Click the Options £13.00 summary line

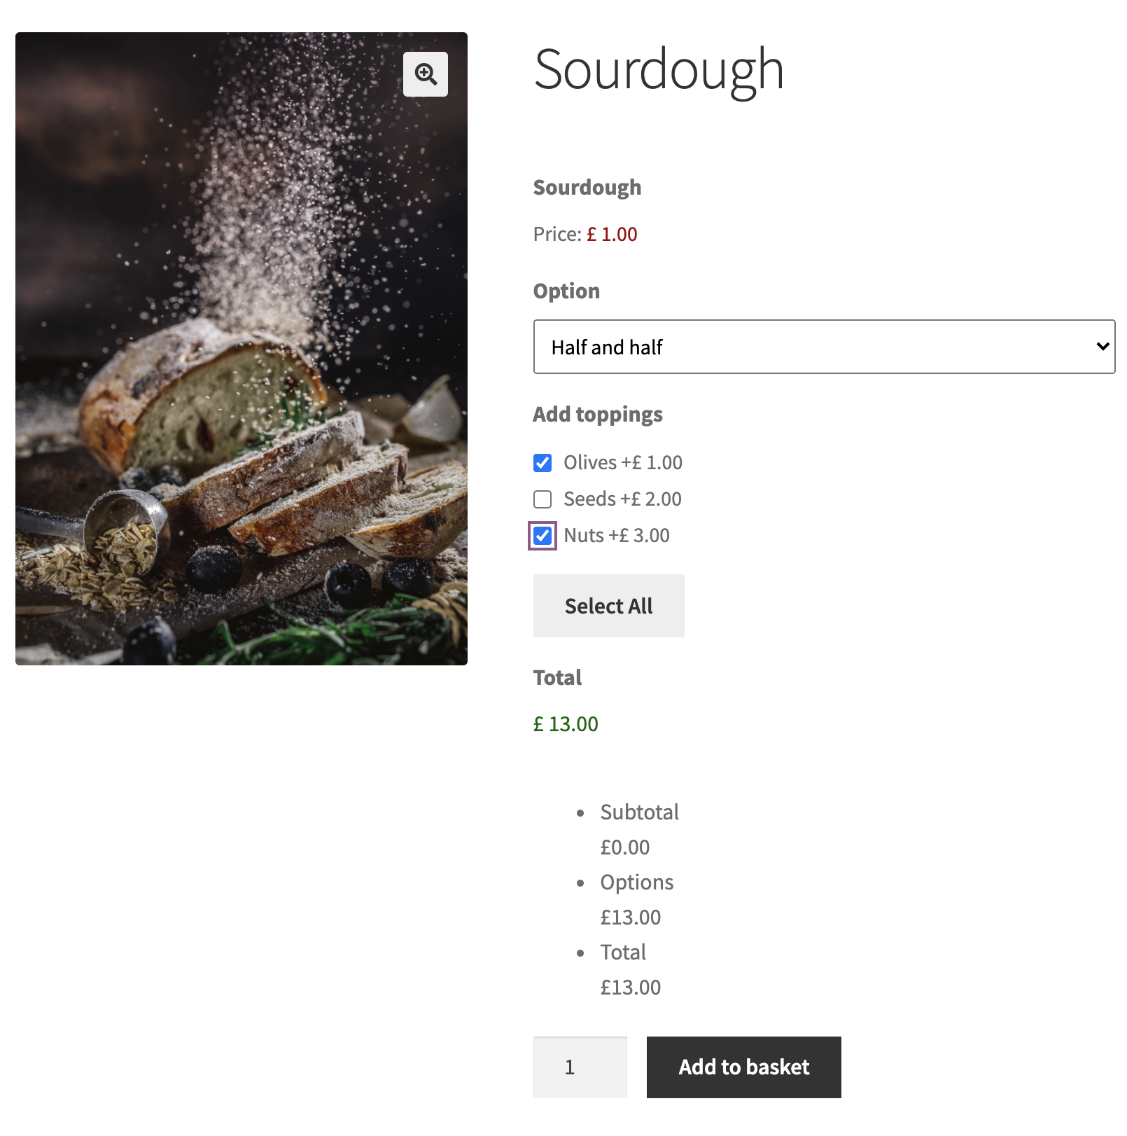click(636, 899)
